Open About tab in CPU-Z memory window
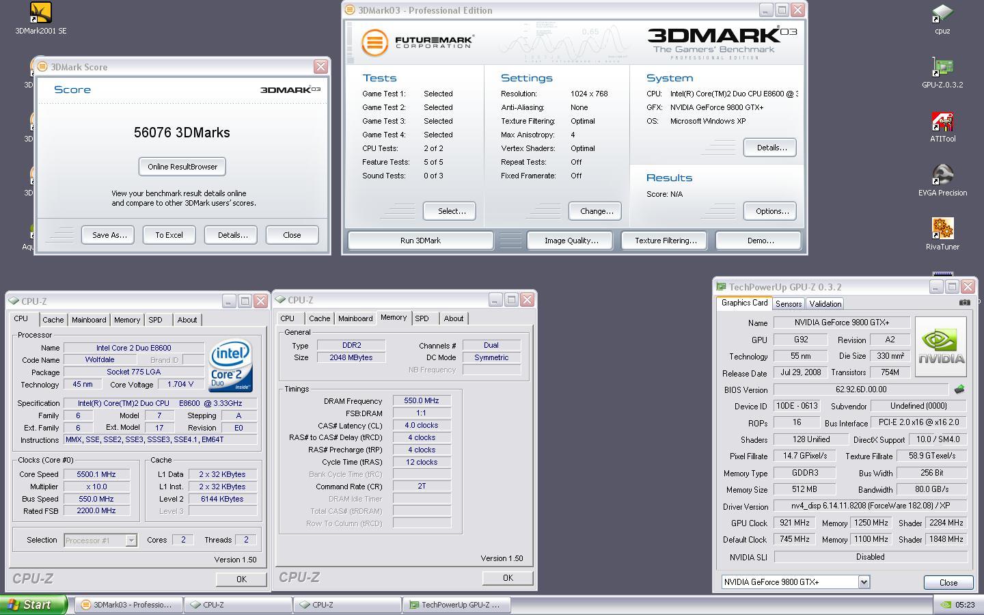This screenshot has height=615, width=984. tap(454, 318)
